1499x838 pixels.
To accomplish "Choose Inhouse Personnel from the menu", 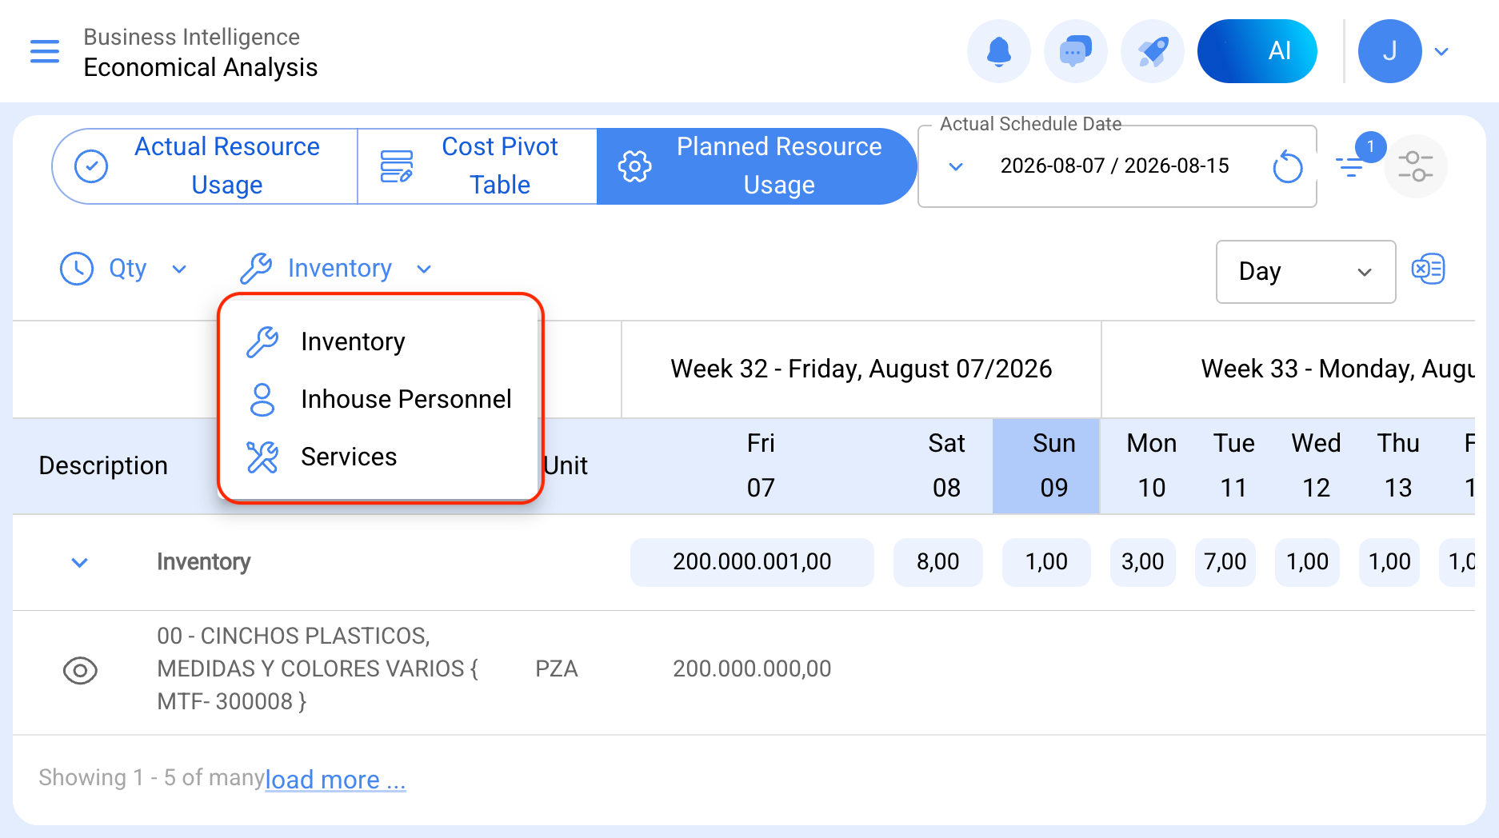I will [x=380, y=399].
